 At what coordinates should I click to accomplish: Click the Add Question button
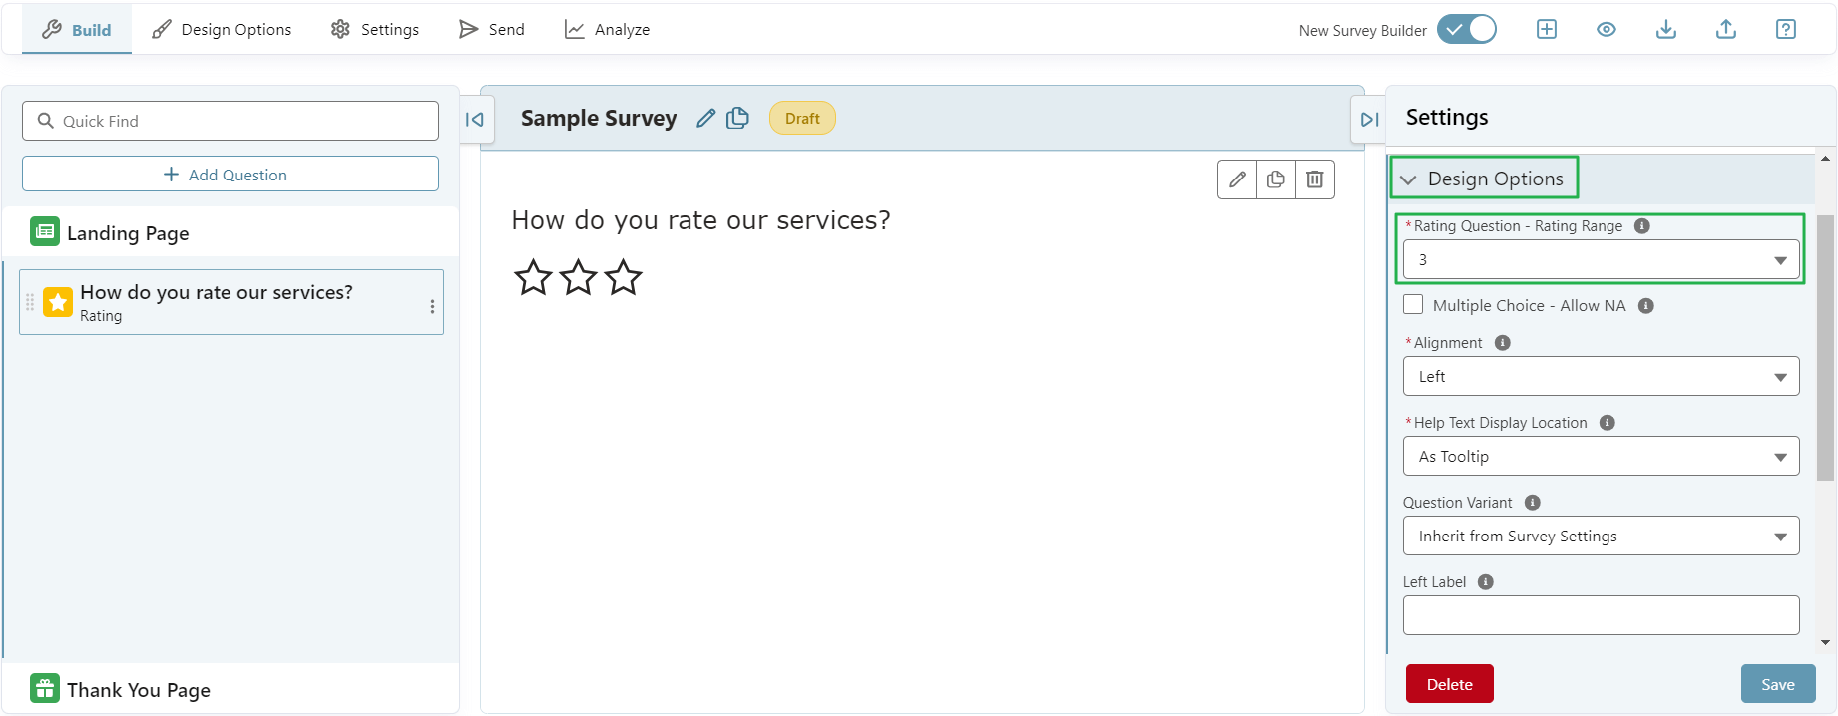point(230,173)
